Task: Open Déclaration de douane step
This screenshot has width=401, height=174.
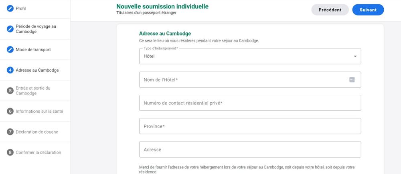Action: pyautogui.click(x=37, y=132)
